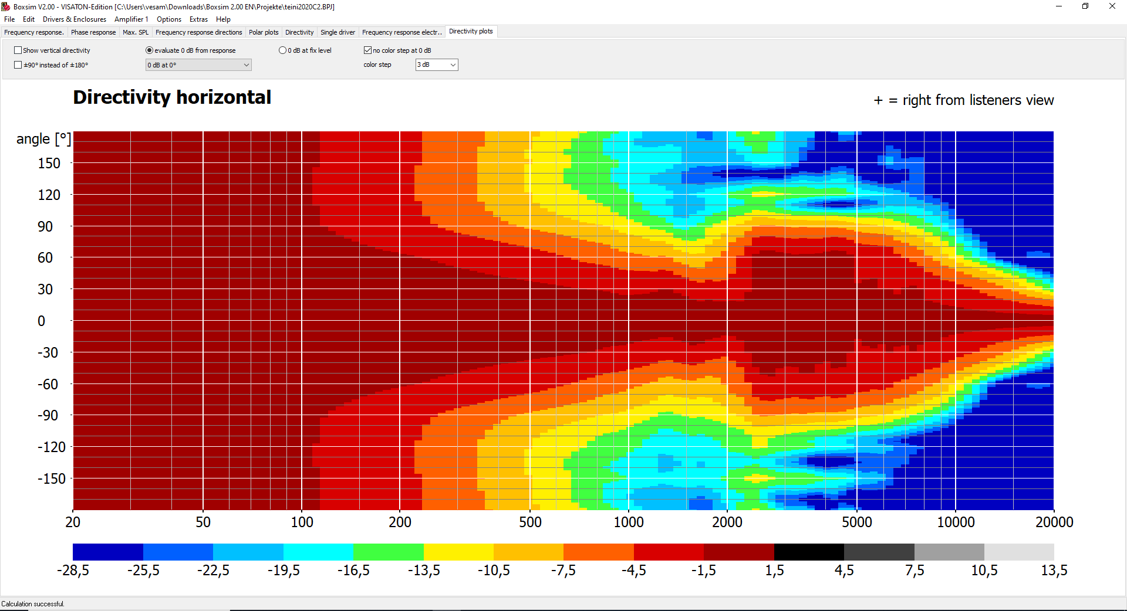
Task: Click the 'right from listeners view' note
Action: (964, 100)
